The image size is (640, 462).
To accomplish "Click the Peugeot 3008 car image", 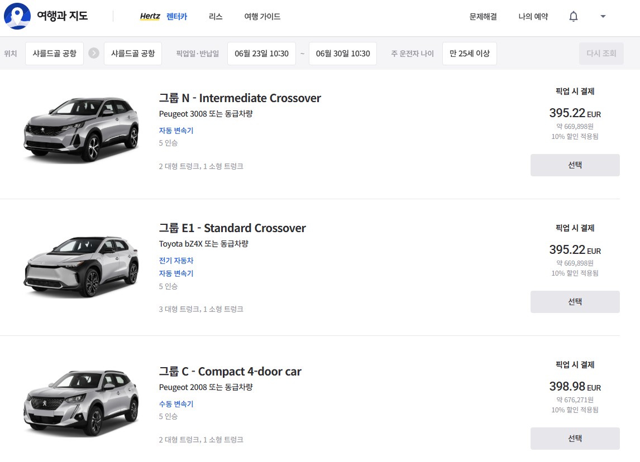I will point(81,129).
